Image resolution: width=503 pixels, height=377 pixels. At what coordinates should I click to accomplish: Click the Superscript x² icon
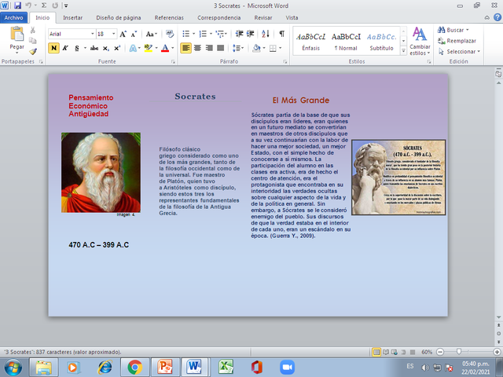(117, 49)
